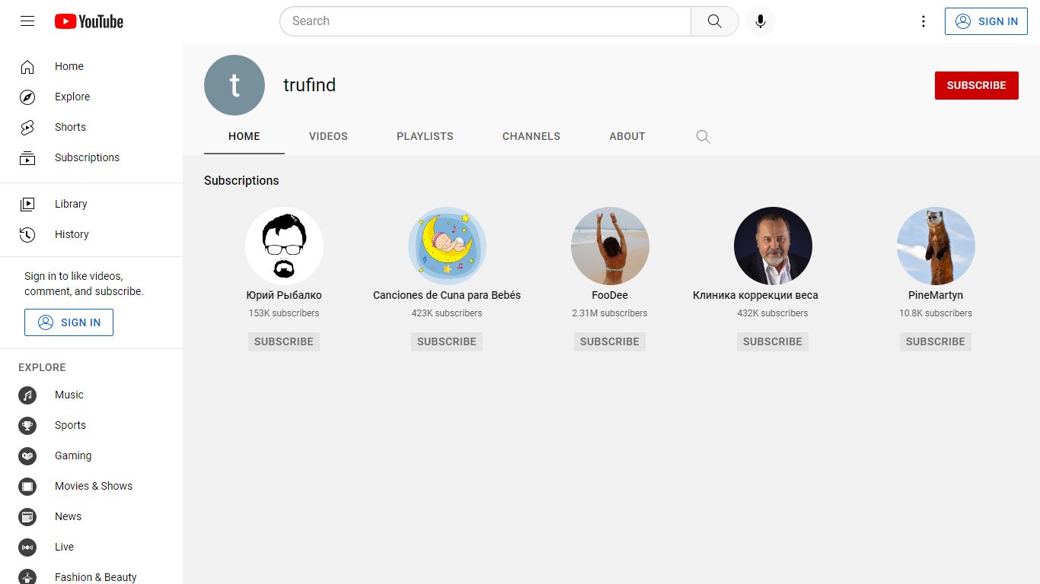Viewport: 1040px width, 584px height.
Task: Click the Shorts sidebar icon
Action: [x=27, y=127]
